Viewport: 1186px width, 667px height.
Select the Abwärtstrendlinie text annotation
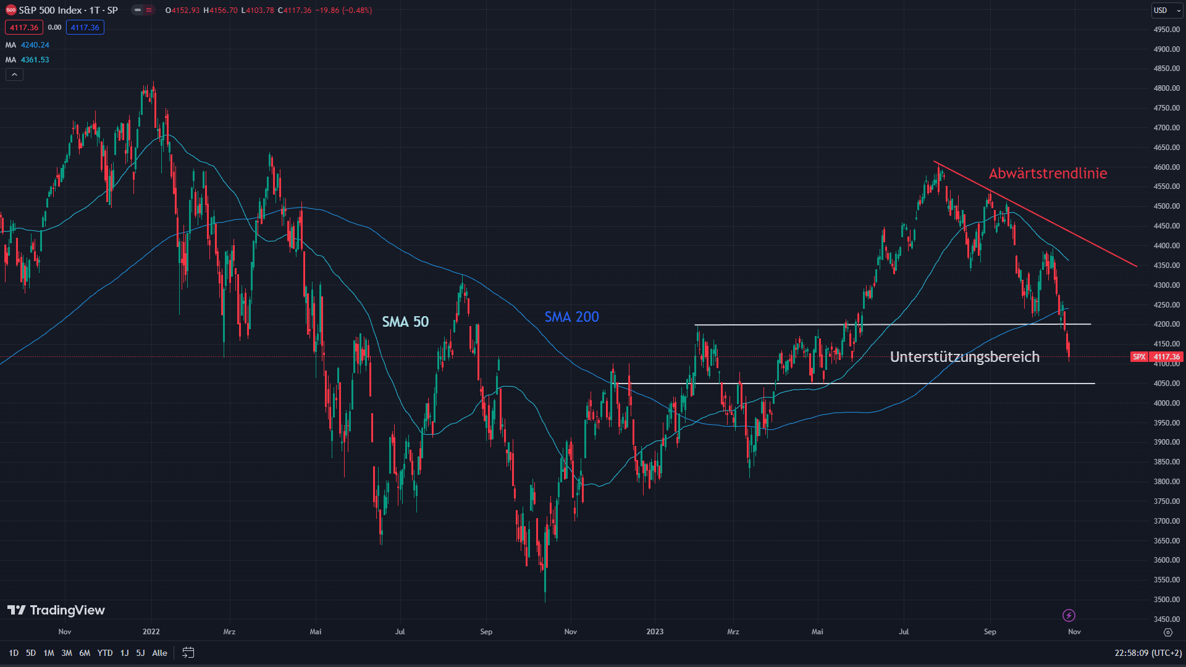1048,174
